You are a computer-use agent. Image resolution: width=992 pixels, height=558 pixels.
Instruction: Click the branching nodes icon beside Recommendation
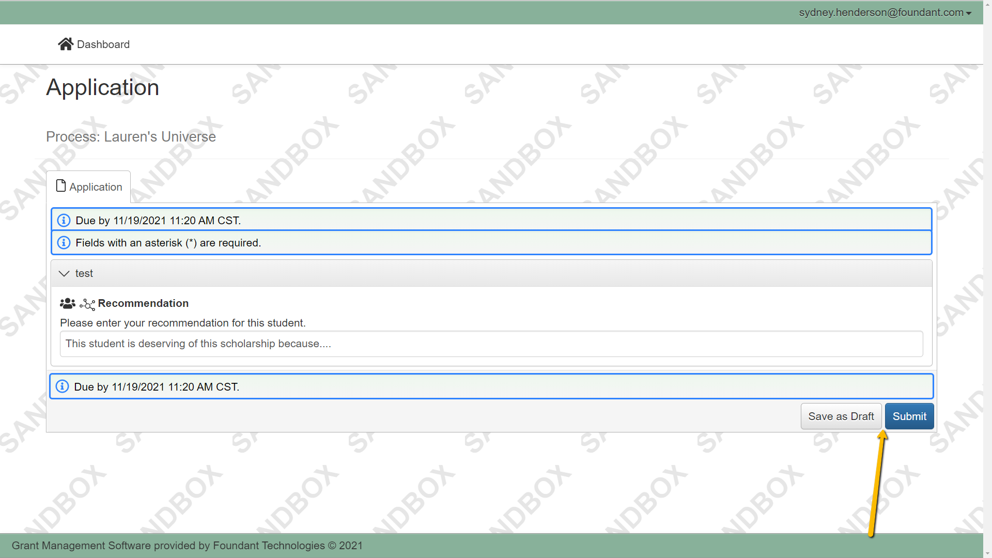coord(87,304)
